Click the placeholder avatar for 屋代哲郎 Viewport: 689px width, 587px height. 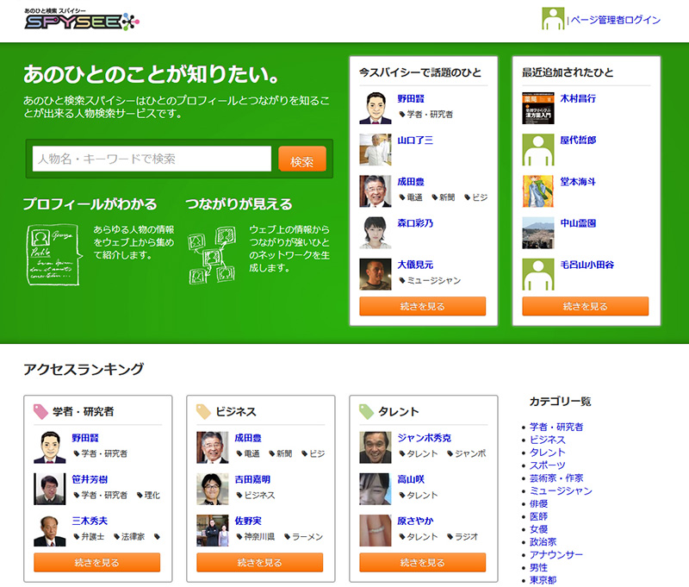tap(538, 150)
